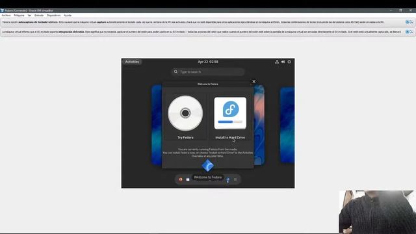Click the integración del ratón bold text
Screen dimensions: 416x234
(x=71, y=32)
